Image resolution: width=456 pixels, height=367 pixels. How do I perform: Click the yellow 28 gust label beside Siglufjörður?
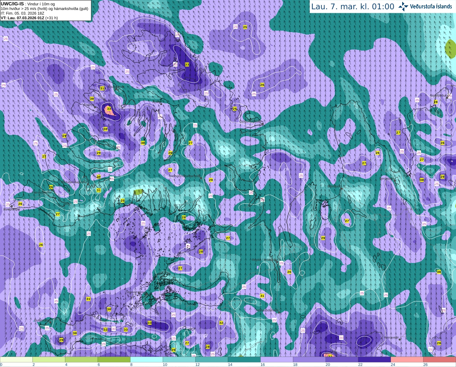(435, 102)
